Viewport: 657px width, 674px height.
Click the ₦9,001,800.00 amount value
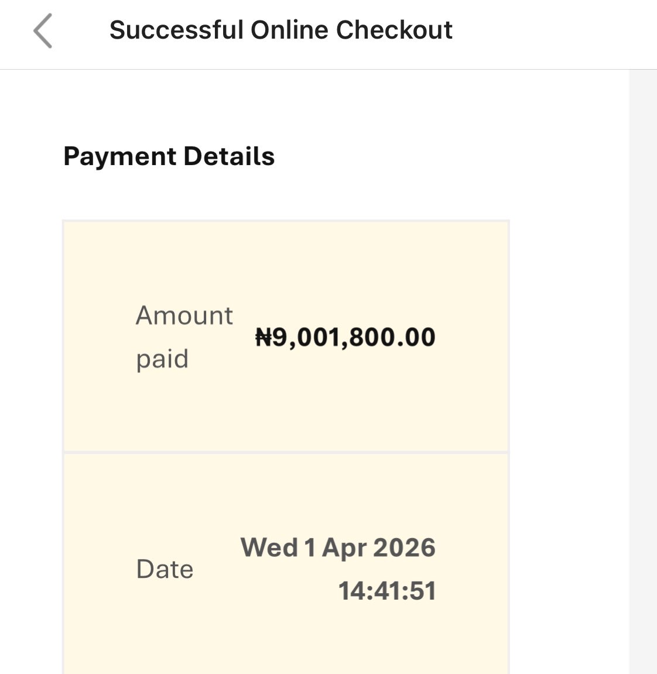pos(345,337)
